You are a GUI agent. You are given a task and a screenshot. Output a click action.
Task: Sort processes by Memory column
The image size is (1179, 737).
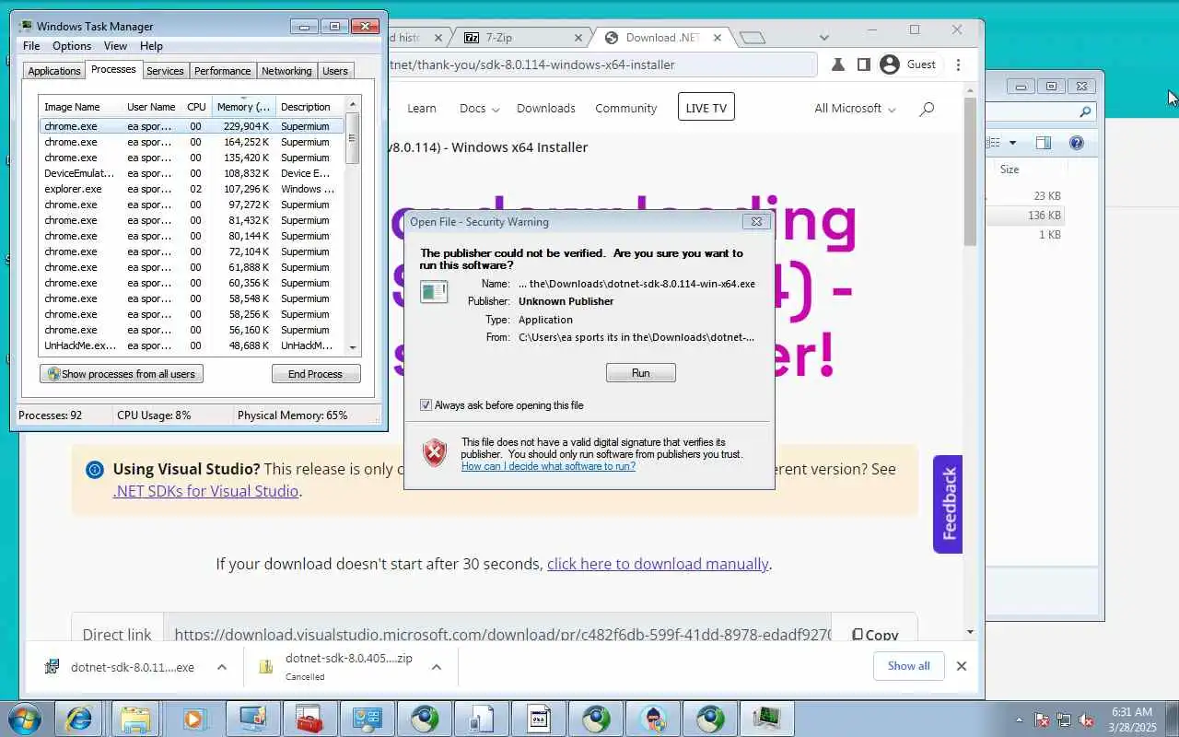click(x=243, y=107)
